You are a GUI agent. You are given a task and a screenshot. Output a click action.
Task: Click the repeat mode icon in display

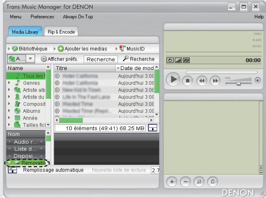coord(170,60)
